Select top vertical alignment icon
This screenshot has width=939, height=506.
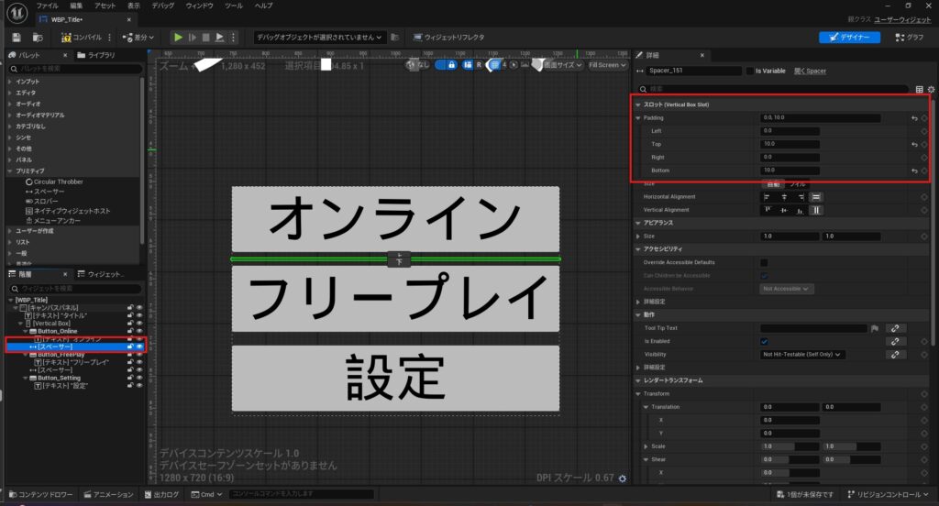[x=768, y=210]
